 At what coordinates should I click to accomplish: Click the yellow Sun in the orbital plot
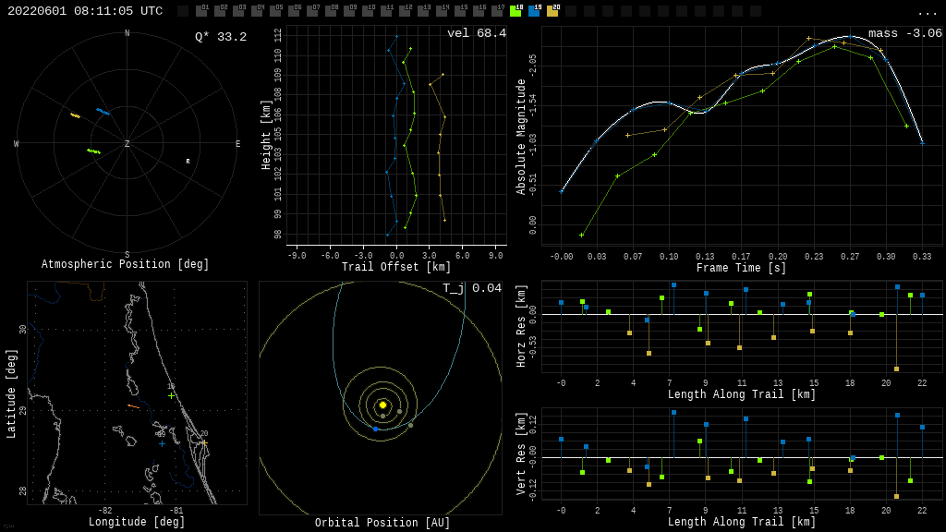(382, 405)
